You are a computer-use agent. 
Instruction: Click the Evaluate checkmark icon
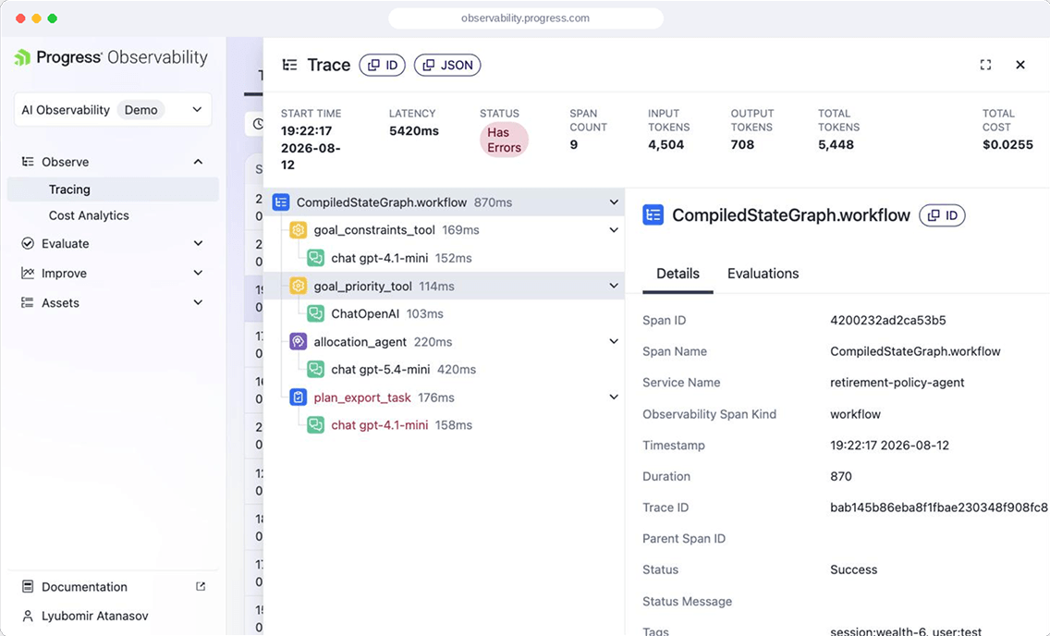tap(28, 244)
